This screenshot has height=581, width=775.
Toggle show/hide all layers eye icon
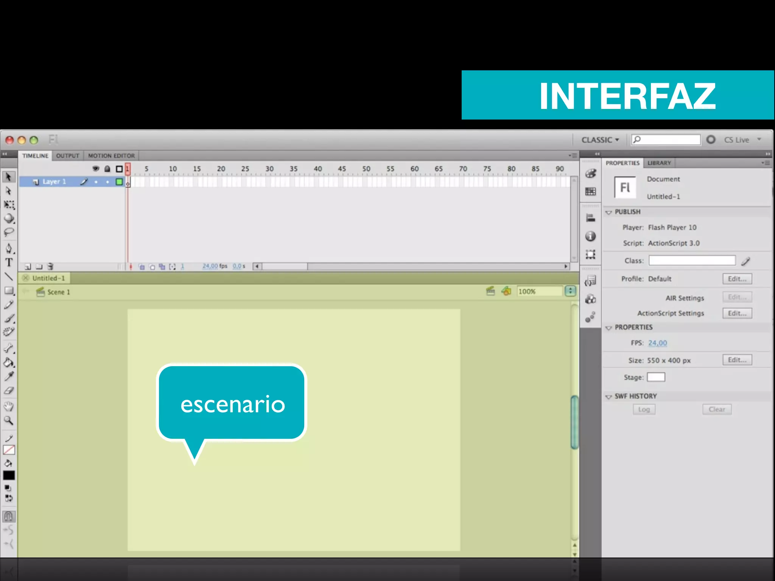point(96,168)
